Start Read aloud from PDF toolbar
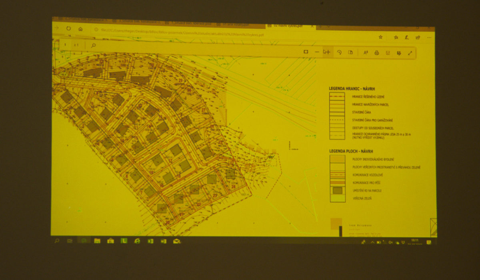The width and height of the screenshot is (480, 280). (366, 53)
